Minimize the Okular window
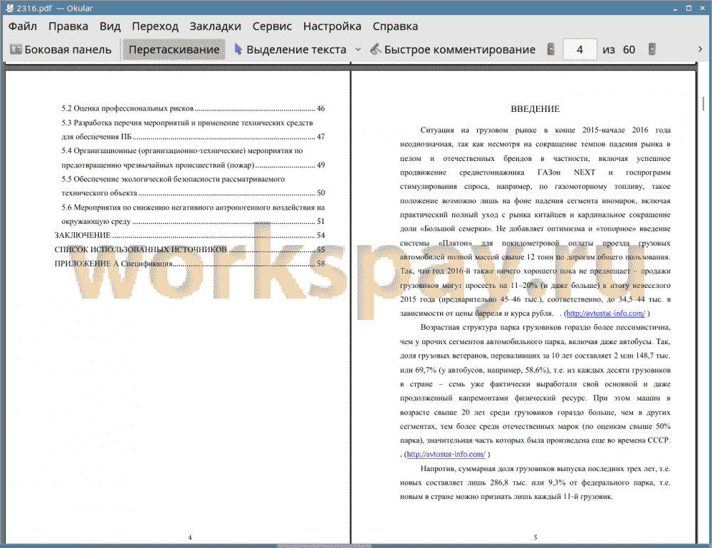Viewport: 712px width, 548px height. [675, 8]
